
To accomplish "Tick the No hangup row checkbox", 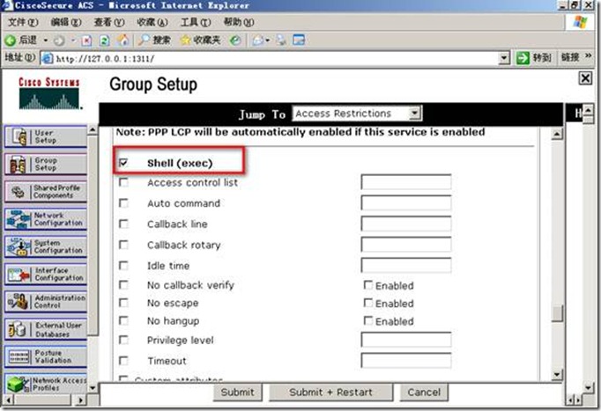I will coord(123,320).
